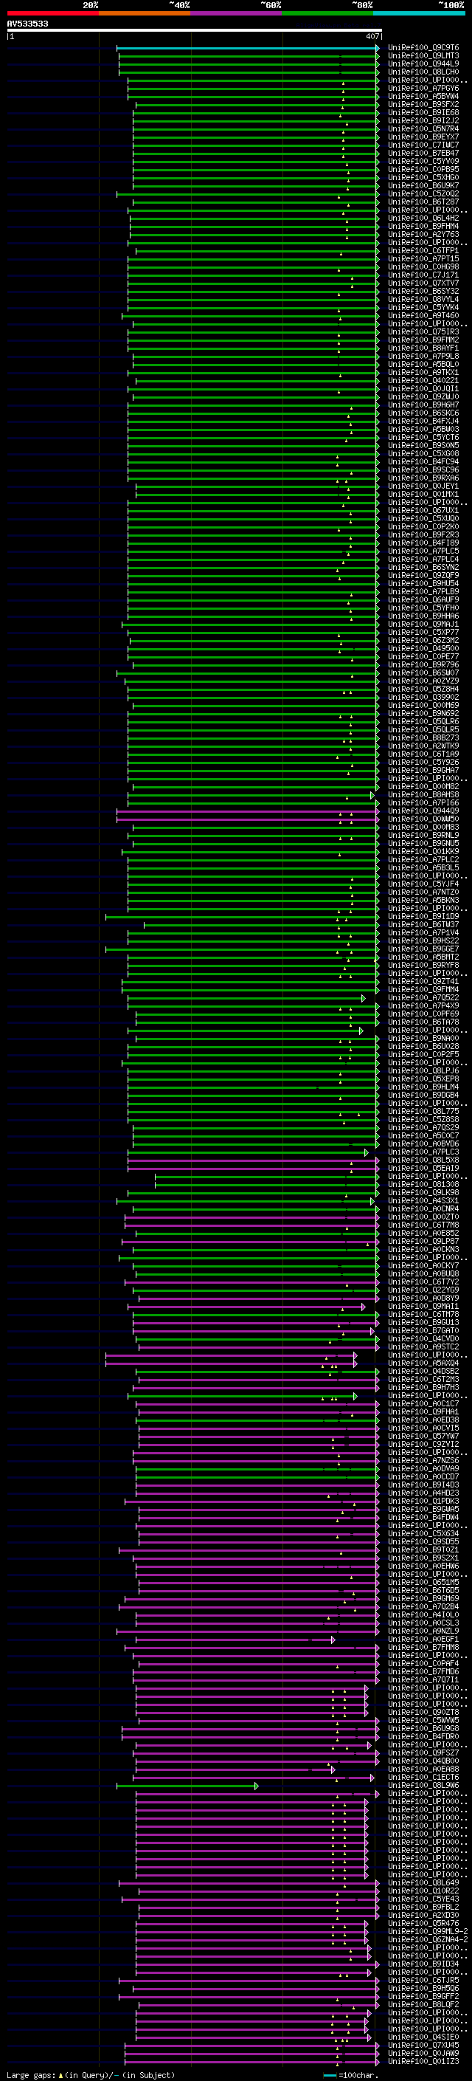This screenshot has width=472, height=2081.
Task: Click the query end position 407
Action: click(x=372, y=36)
